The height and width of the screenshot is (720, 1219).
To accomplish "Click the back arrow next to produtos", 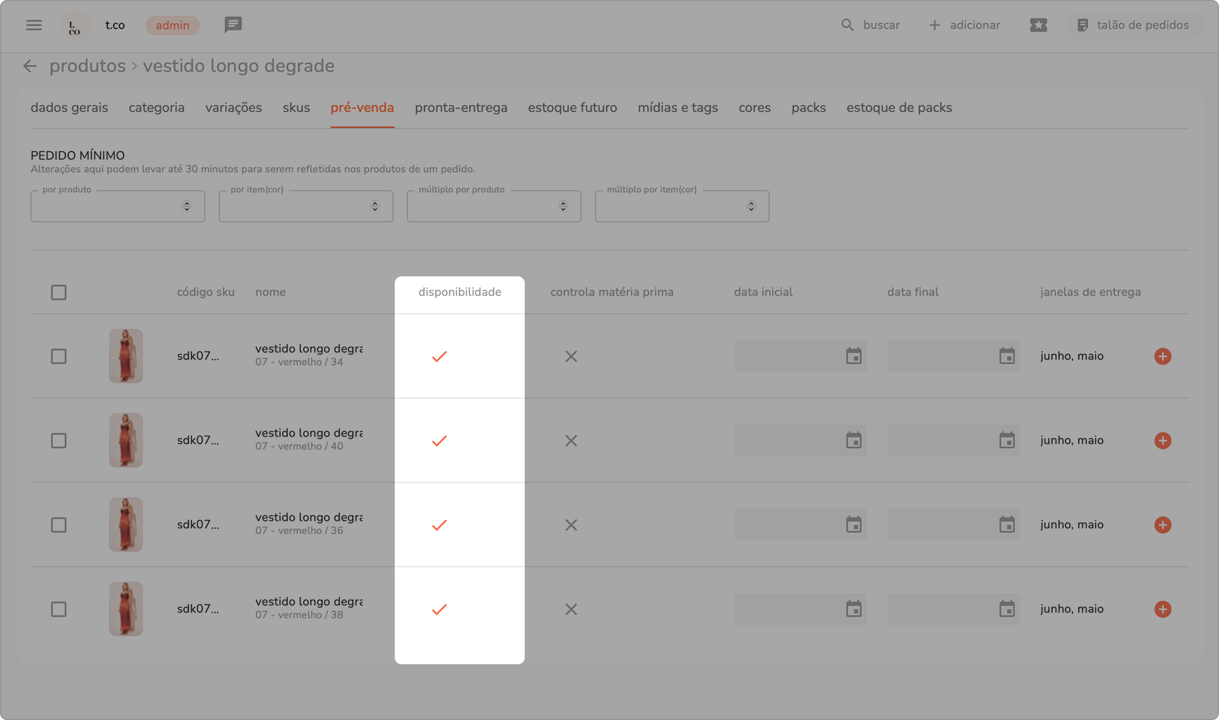I will pos(30,66).
